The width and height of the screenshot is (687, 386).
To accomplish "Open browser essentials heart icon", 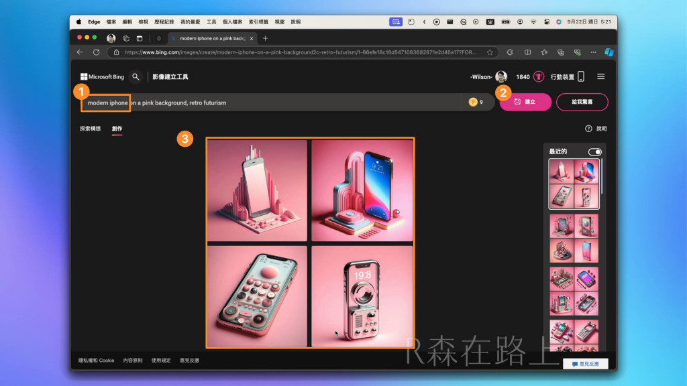I will (x=578, y=52).
